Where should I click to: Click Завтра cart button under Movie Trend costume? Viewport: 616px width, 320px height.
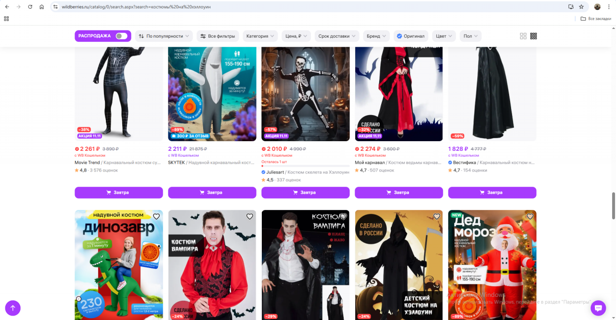pyautogui.click(x=119, y=192)
